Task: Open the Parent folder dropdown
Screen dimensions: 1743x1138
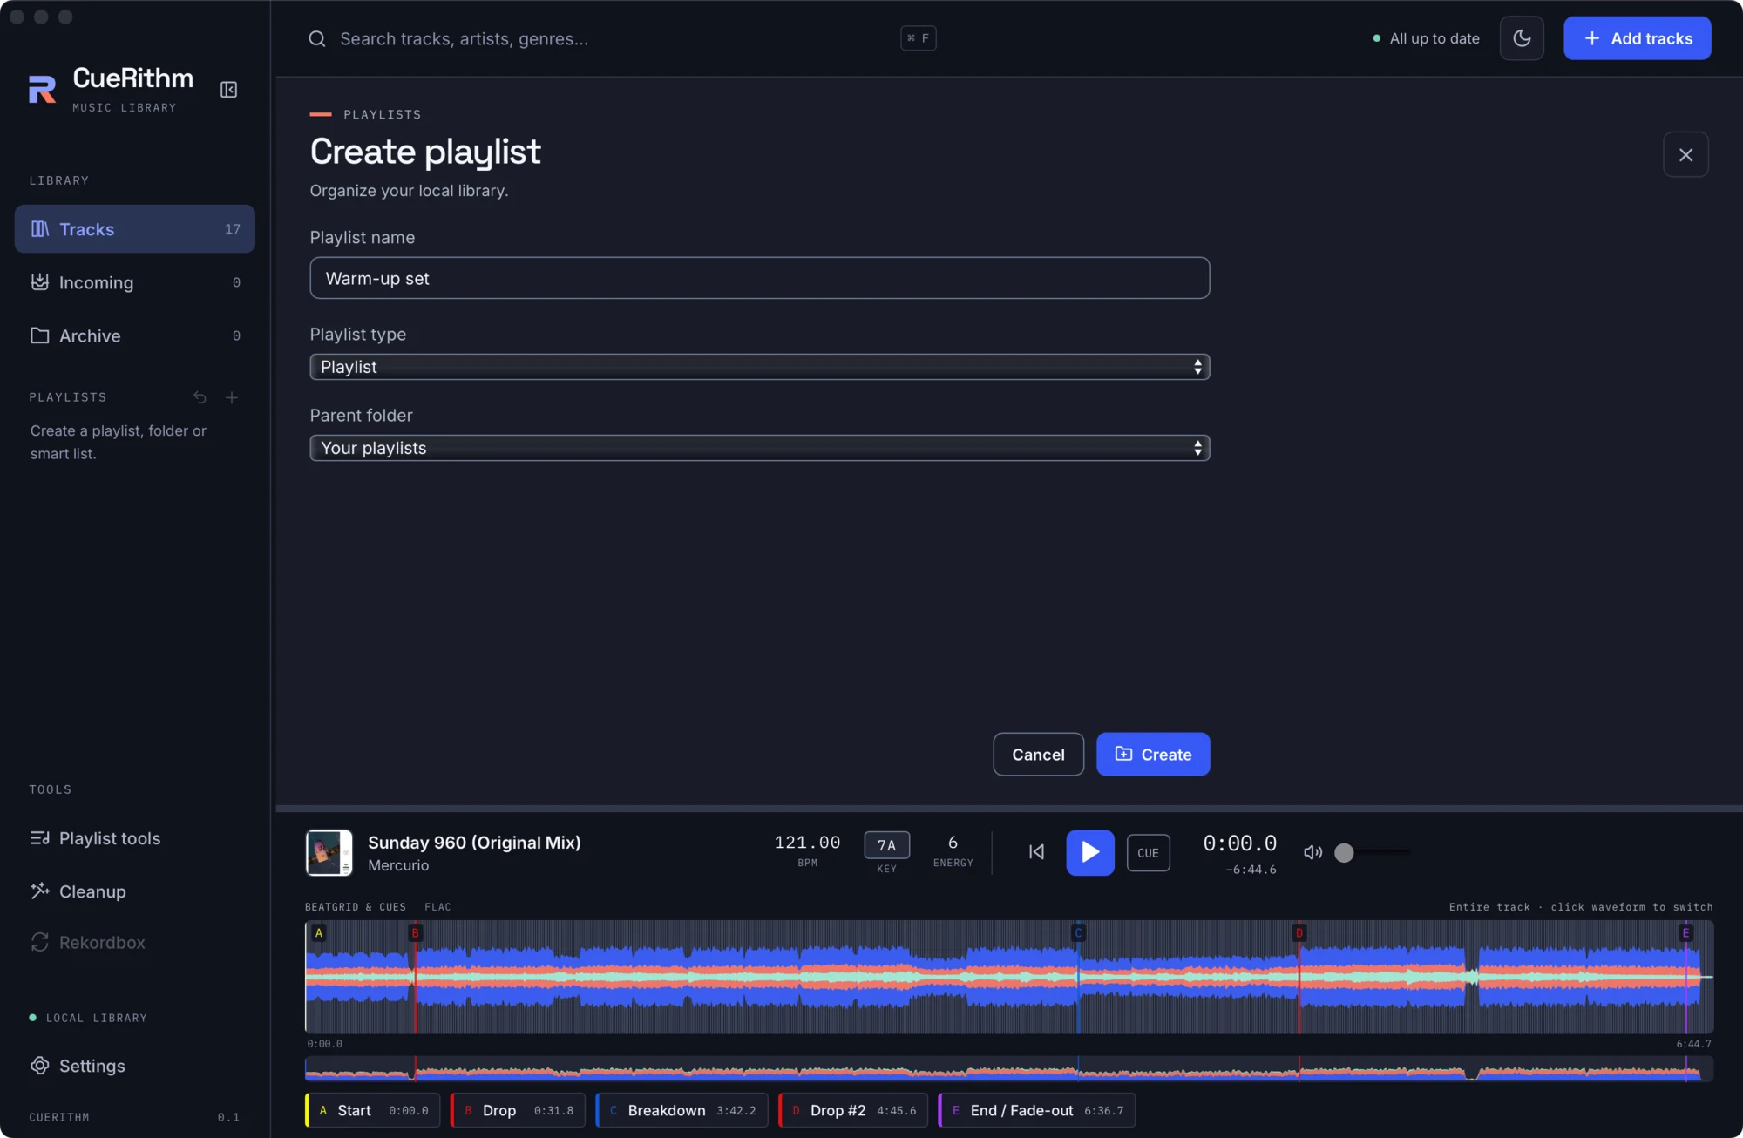Action: coord(760,448)
